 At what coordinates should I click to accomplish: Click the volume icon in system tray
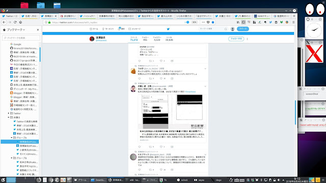[279, 180]
